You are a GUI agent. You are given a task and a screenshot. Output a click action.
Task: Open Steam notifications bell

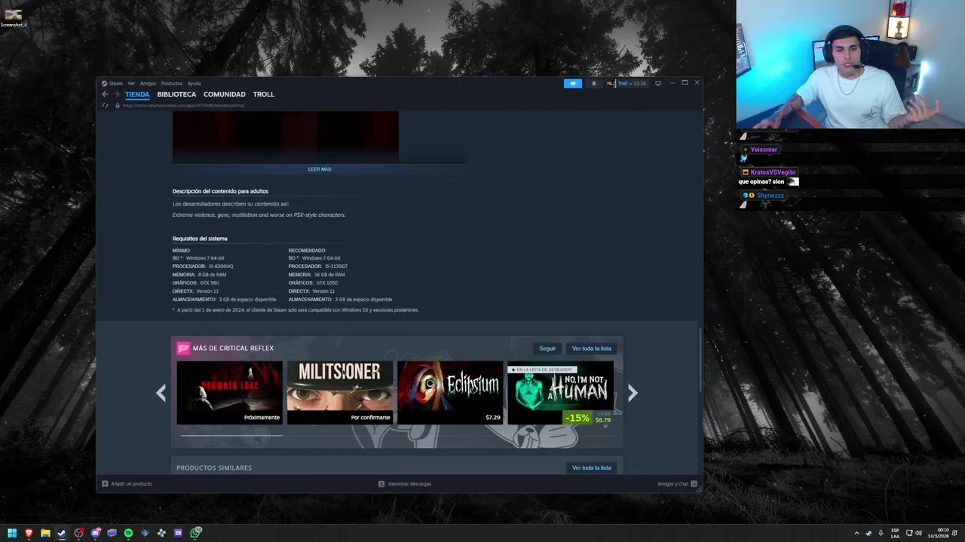tap(593, 84)
